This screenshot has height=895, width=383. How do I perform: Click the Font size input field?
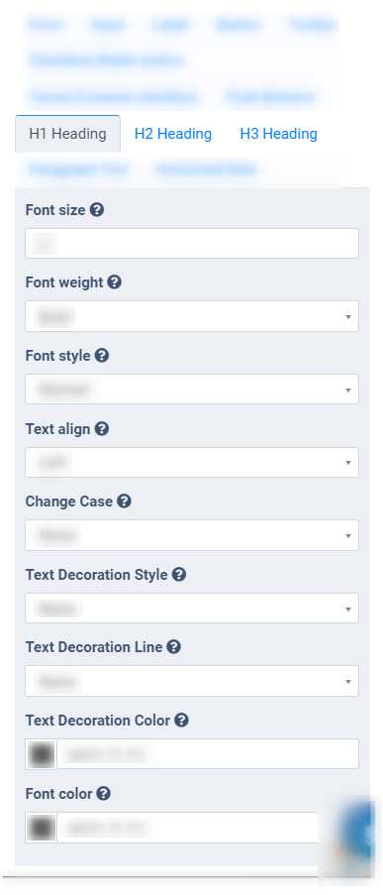tap(192, 243)
